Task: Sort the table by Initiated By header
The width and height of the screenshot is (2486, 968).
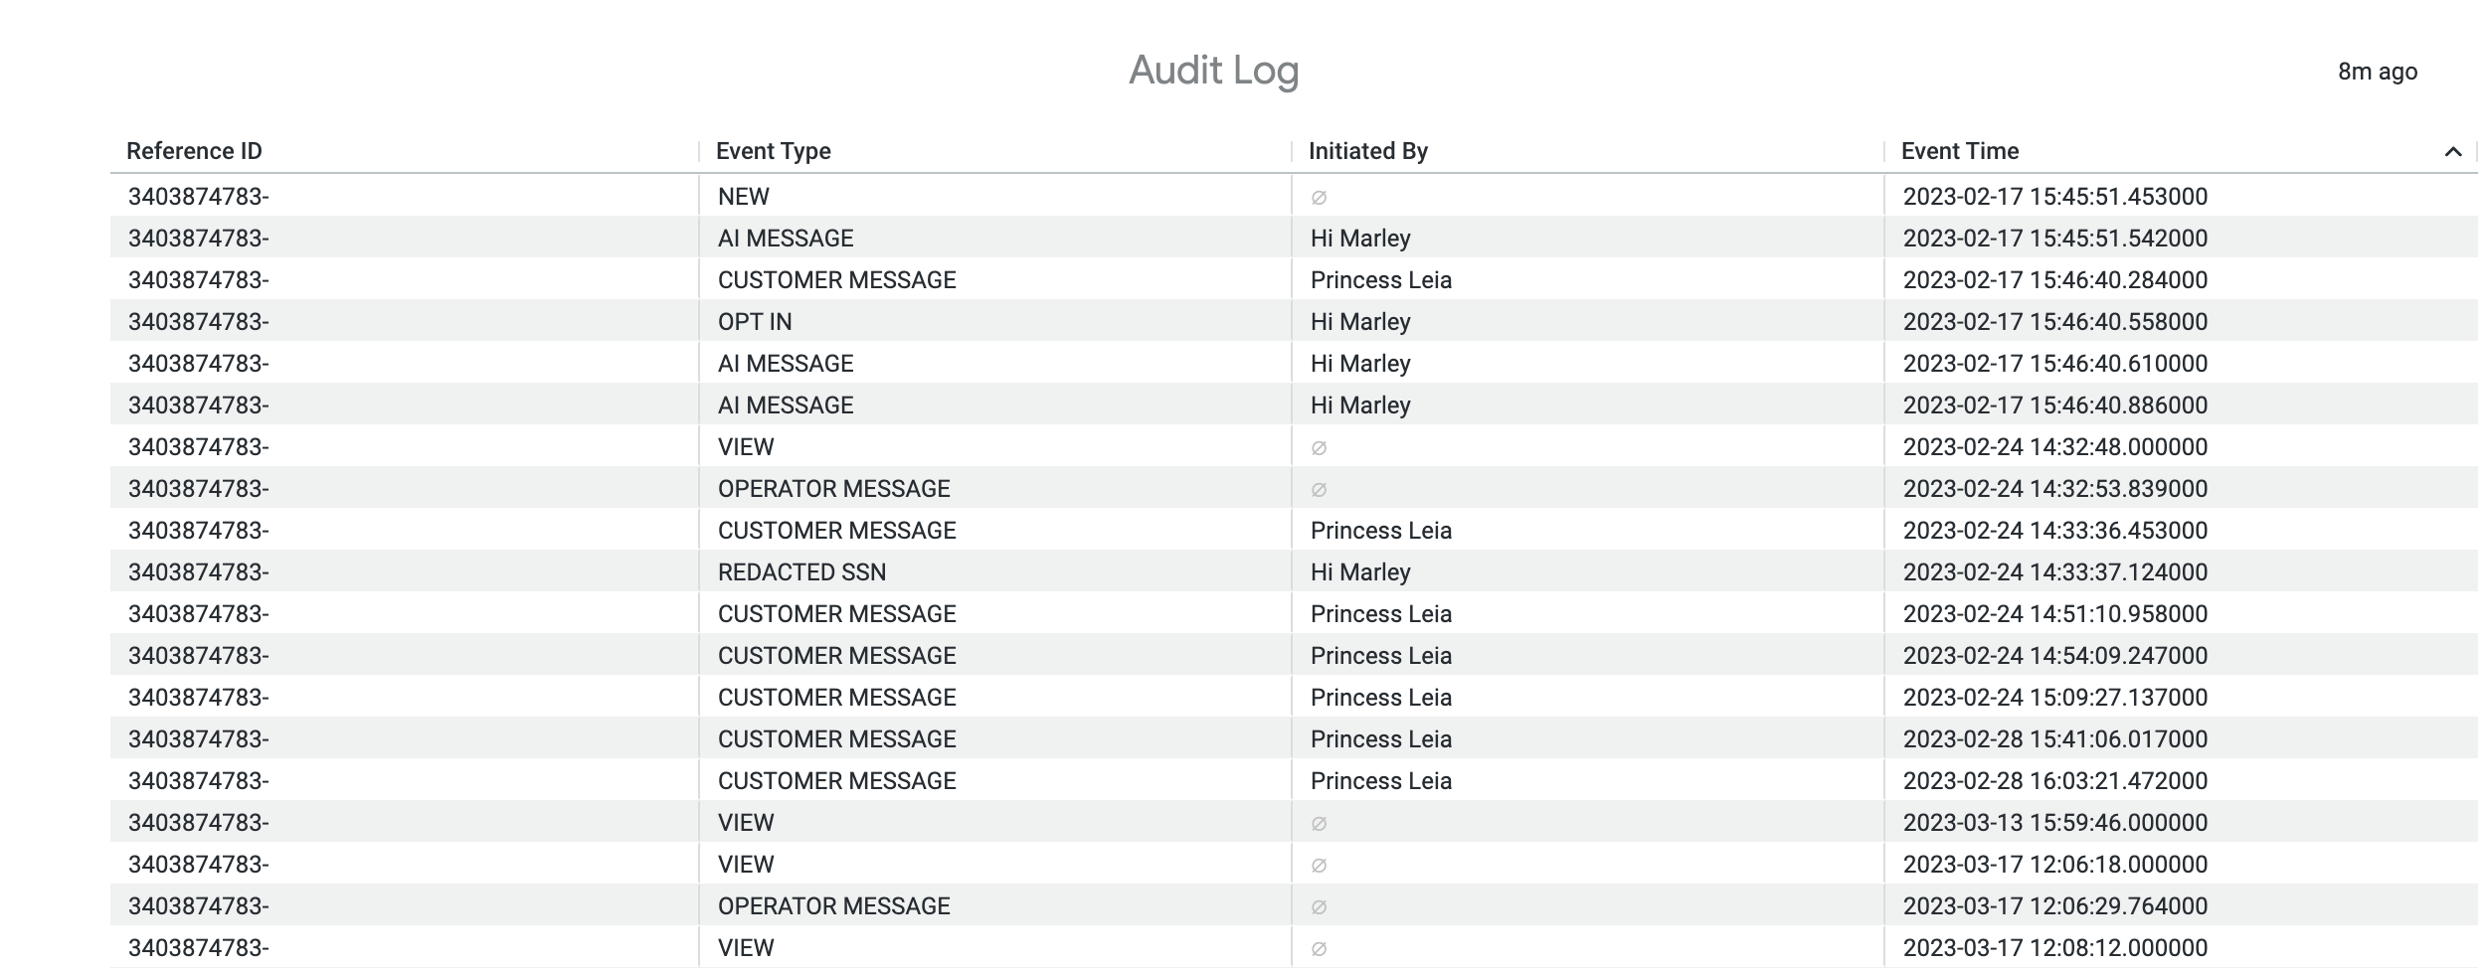Action: [1366, 151]
